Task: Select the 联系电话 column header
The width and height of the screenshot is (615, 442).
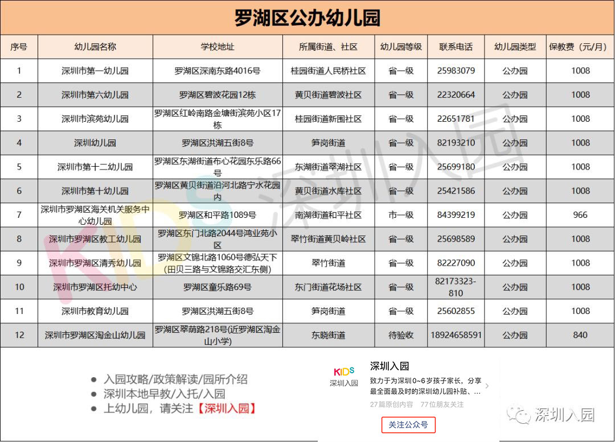Action: pyautogui.click(x=456, y=47)
